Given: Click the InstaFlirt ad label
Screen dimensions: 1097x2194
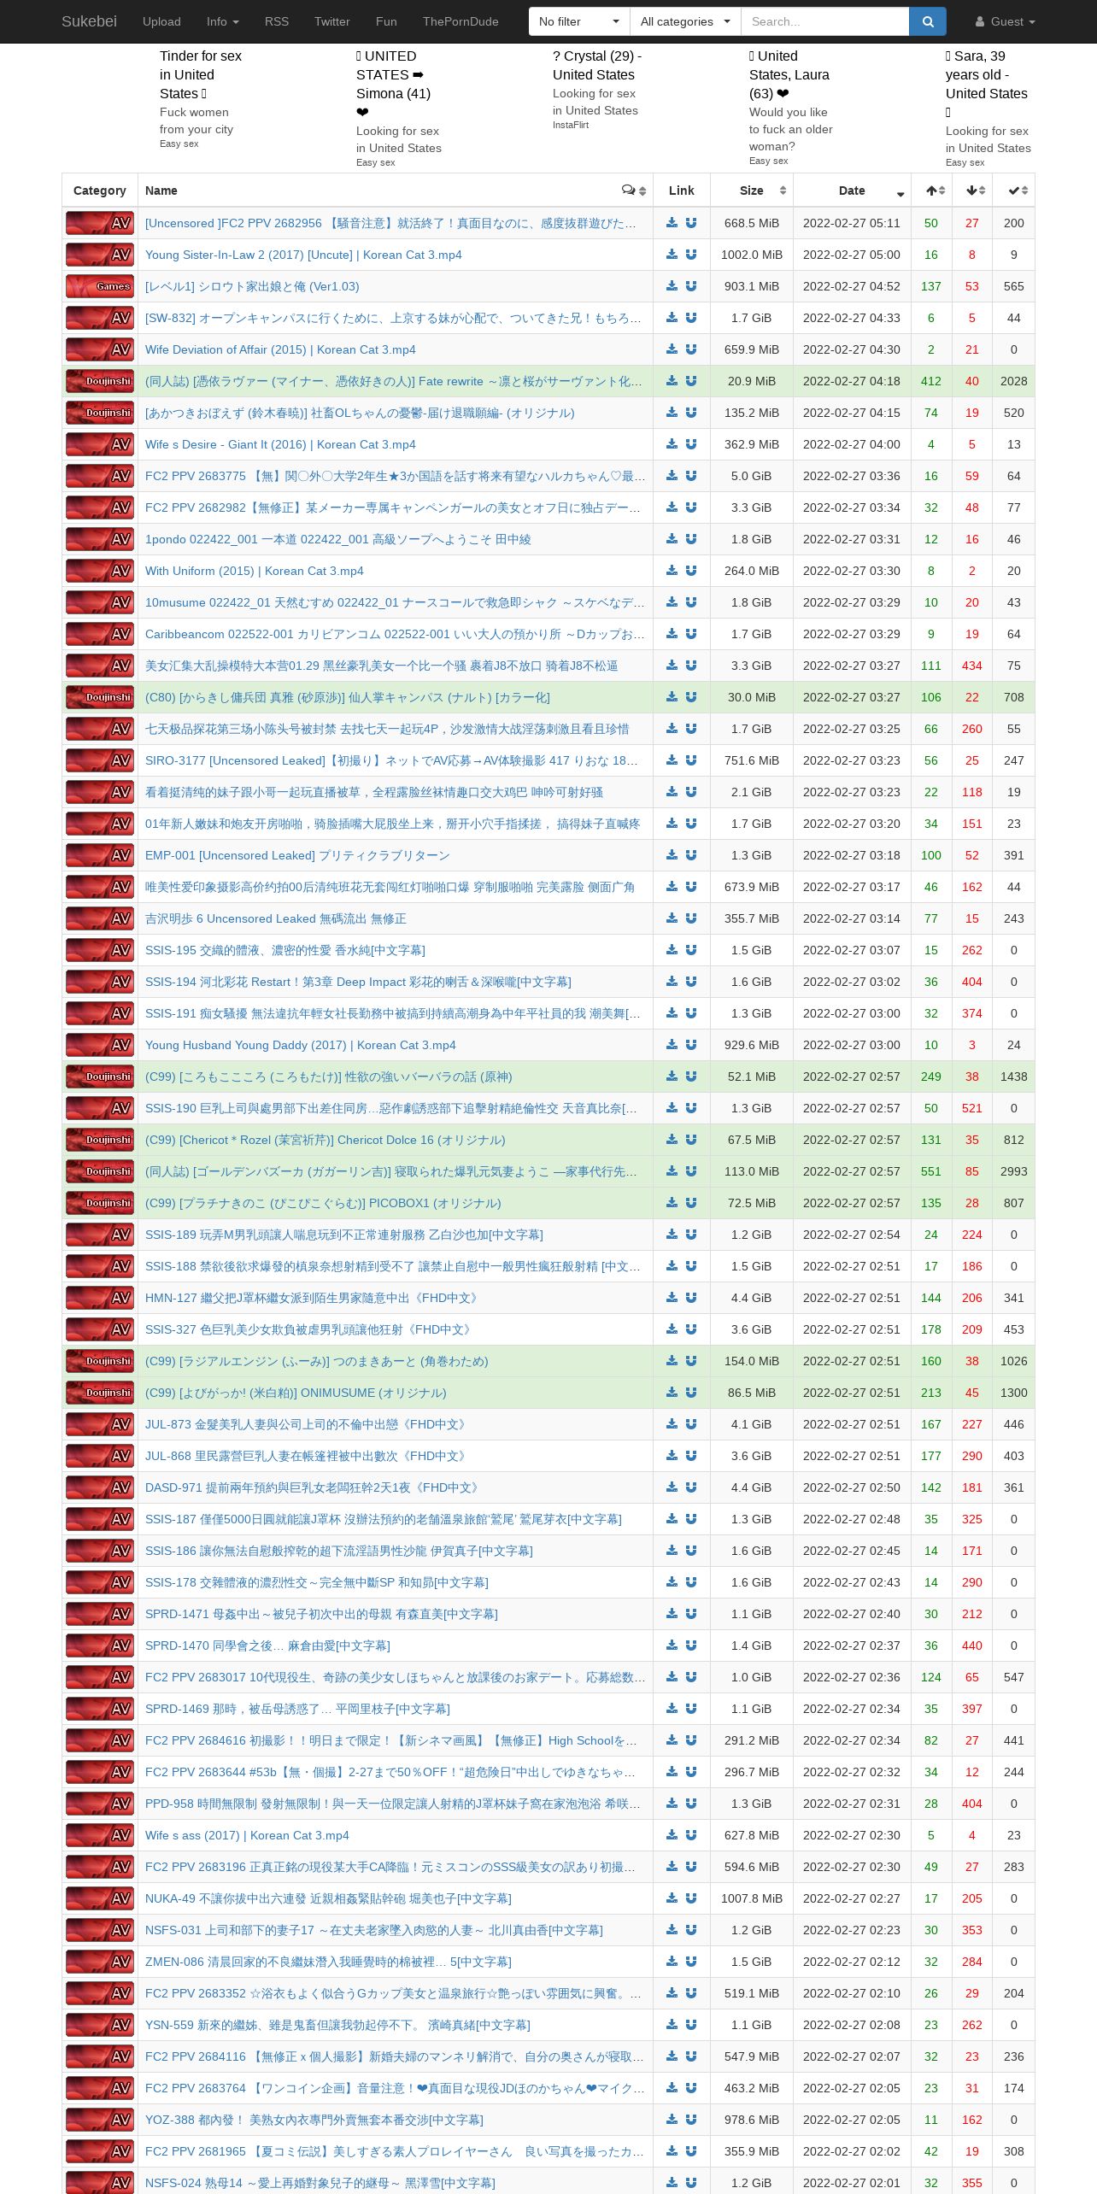Looking at the screenshot, I should [571, 125].
